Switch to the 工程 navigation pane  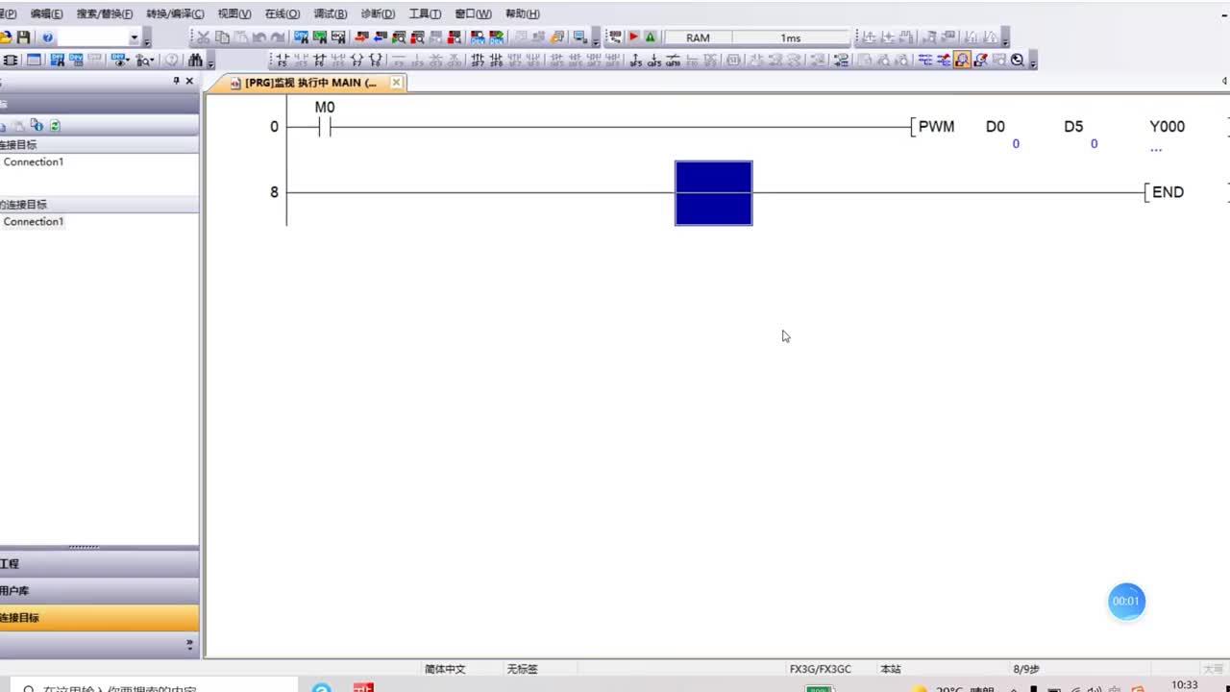(100, 564)
